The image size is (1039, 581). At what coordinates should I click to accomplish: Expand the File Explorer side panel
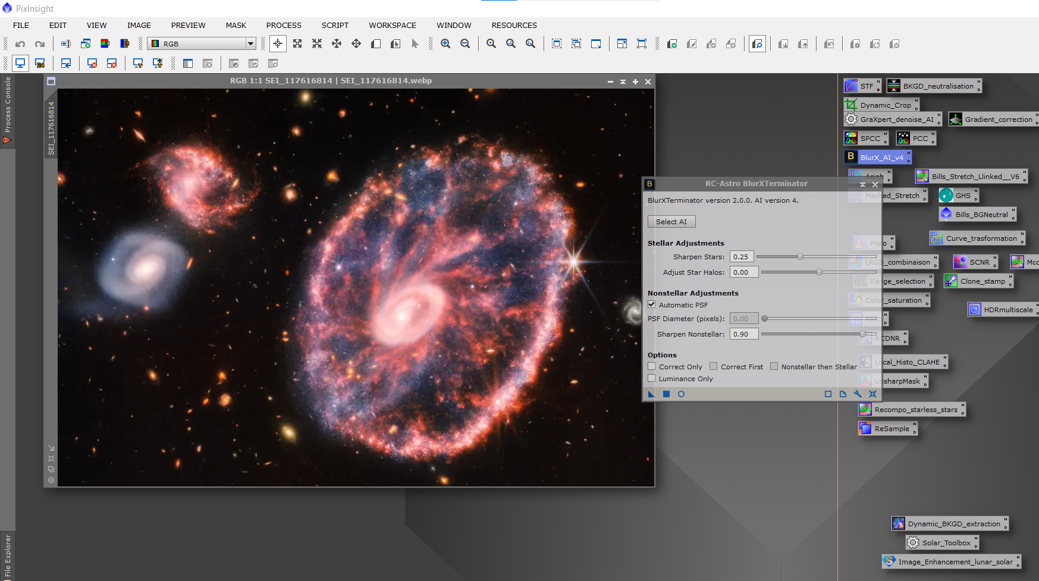pyautogui.click(x=7, y=555)
